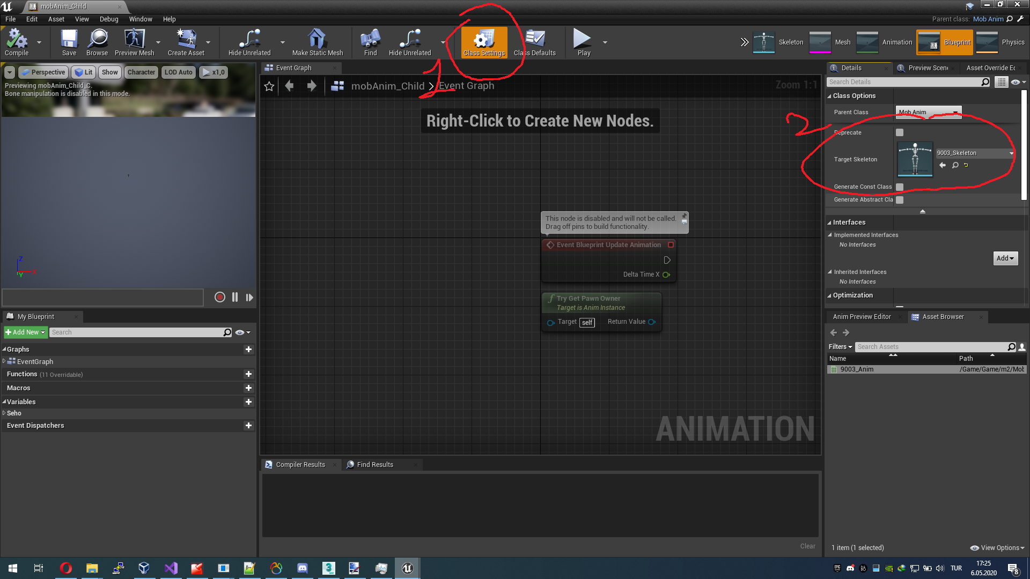Select 9003_Anim asset row
The width and height of the screenshot is (1030, 579).
point(926,369)
